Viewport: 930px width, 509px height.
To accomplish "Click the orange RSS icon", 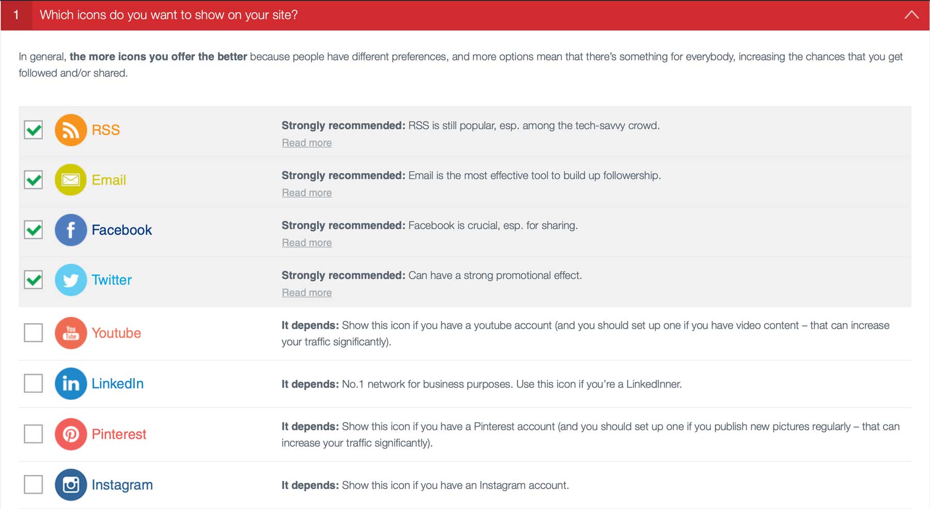I will click(x=70, y=130).
